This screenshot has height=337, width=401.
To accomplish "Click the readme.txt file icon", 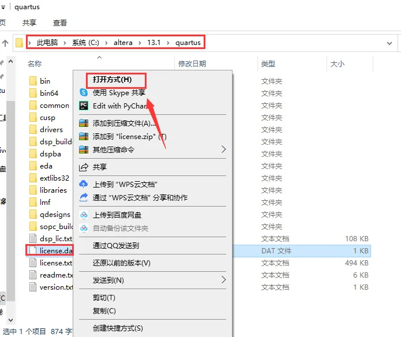I will pyautogui.click(x=33, y=275).
